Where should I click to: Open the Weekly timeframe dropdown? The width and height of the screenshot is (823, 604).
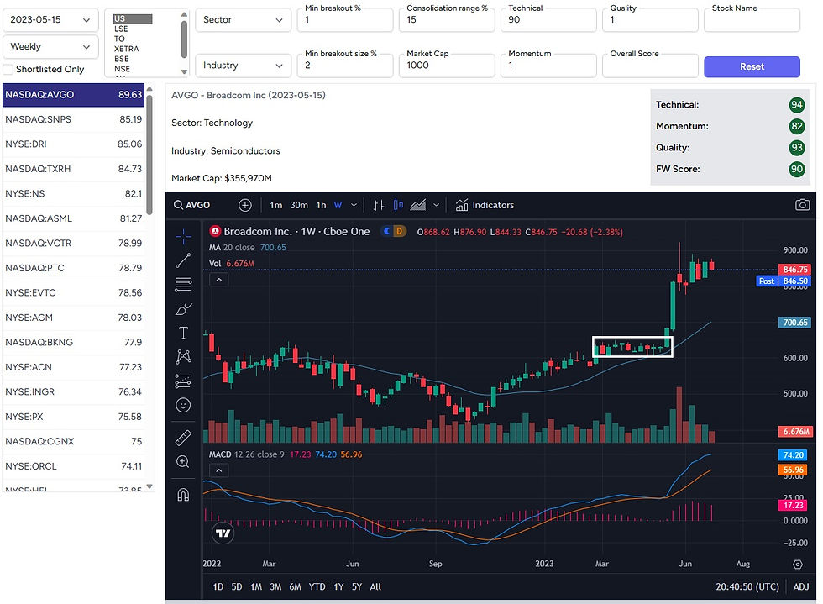point(50,47)
